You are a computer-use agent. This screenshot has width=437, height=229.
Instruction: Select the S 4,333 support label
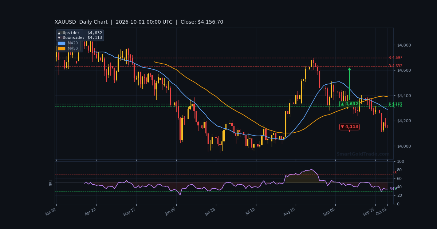pos(395,104)
